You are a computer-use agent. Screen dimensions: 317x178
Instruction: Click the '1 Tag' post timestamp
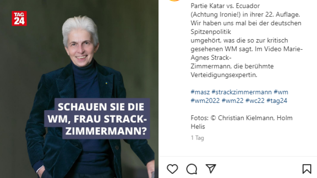point(197,138)
